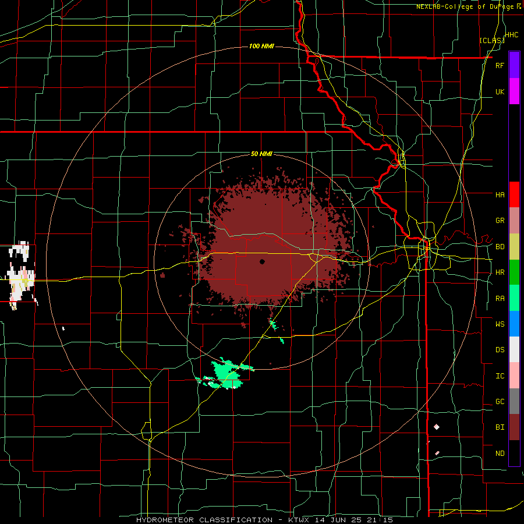Select the pink IC ice crystals swatch
Viewport: 524px width, 524px height.
(x=514, y=376)
